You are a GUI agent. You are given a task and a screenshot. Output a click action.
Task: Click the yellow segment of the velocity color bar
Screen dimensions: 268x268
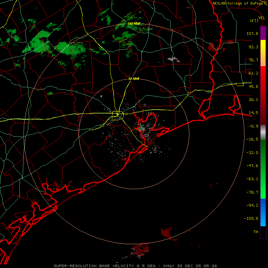click(x=263, y=53)
